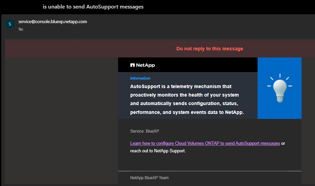Click the blue 'Information' heading label

pyautogui.click(x=140, y=78)
